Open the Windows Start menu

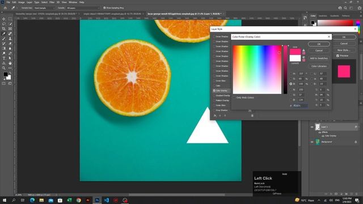tap(4, 200)
